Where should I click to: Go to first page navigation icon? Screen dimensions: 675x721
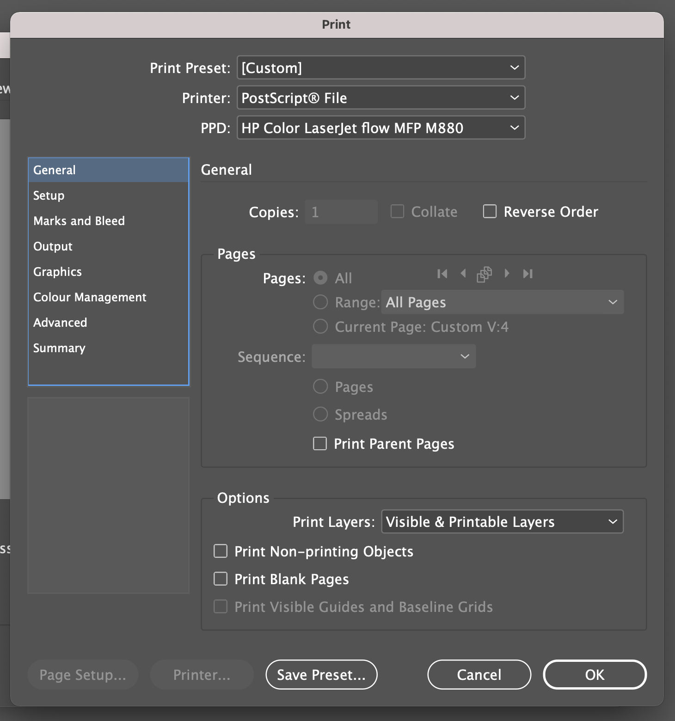[442, 274]
